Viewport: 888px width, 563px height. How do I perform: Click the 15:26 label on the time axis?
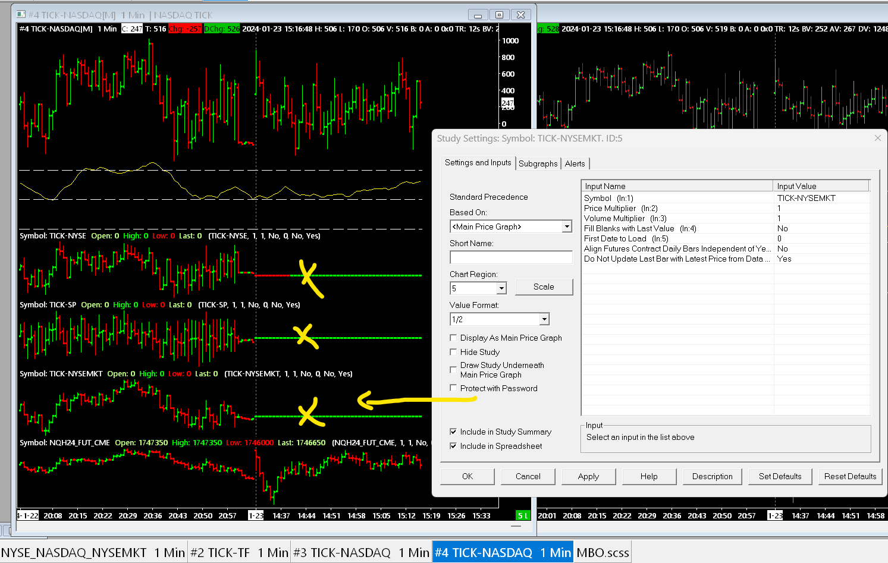(456, 515)
